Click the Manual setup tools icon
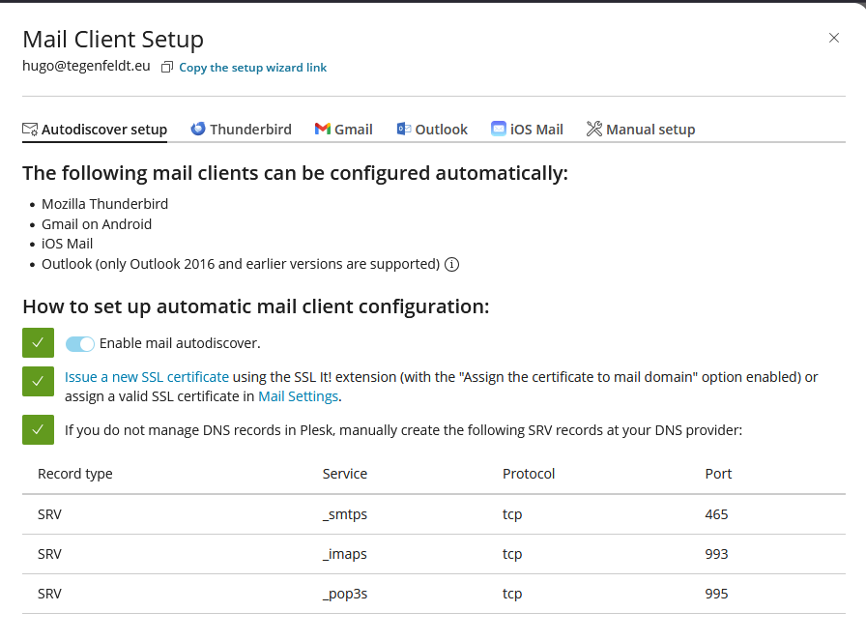 point(594,129)
